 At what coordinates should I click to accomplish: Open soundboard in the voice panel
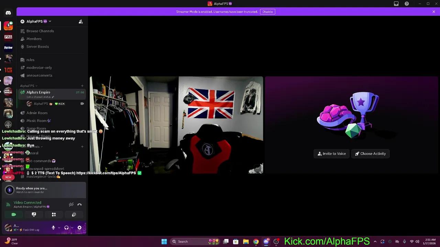click(x=74, y=214)
